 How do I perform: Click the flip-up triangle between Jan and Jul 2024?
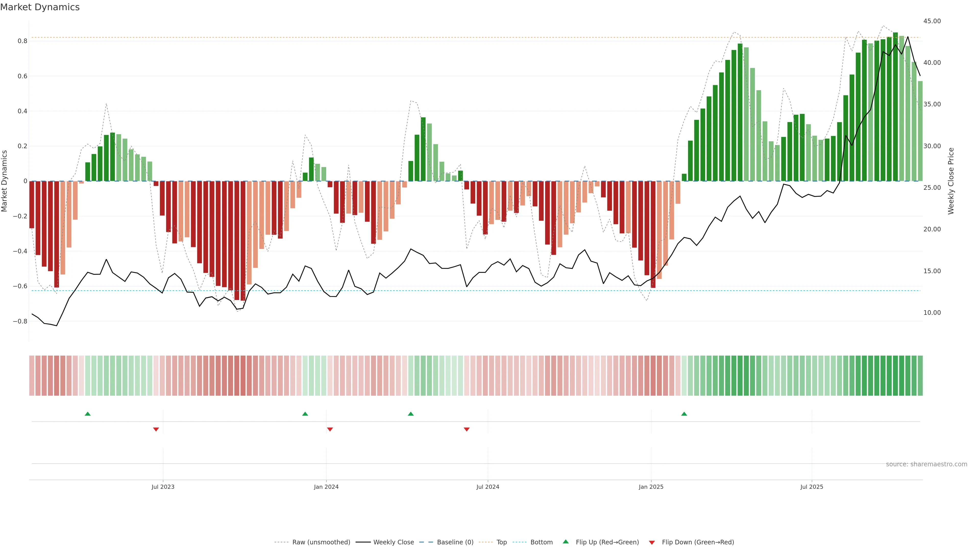coord(410,414)
